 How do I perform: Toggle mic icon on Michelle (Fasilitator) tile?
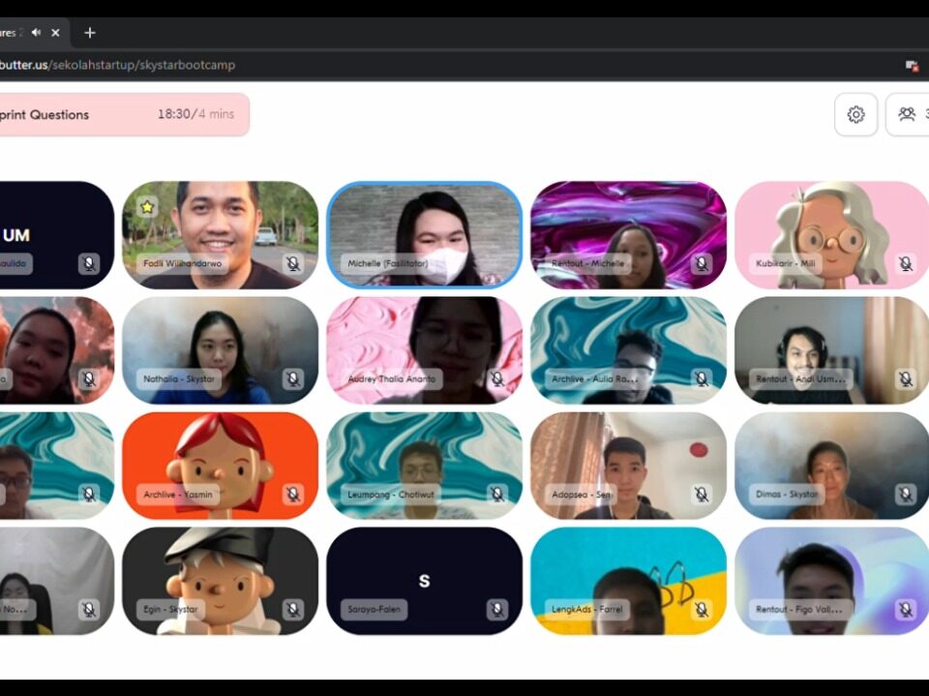coord(497,263)
